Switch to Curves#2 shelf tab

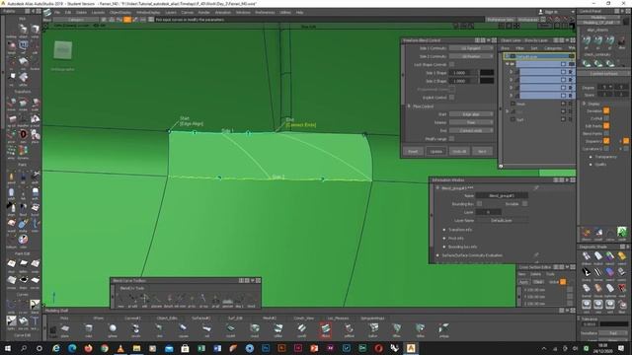(x=132, y=318)
